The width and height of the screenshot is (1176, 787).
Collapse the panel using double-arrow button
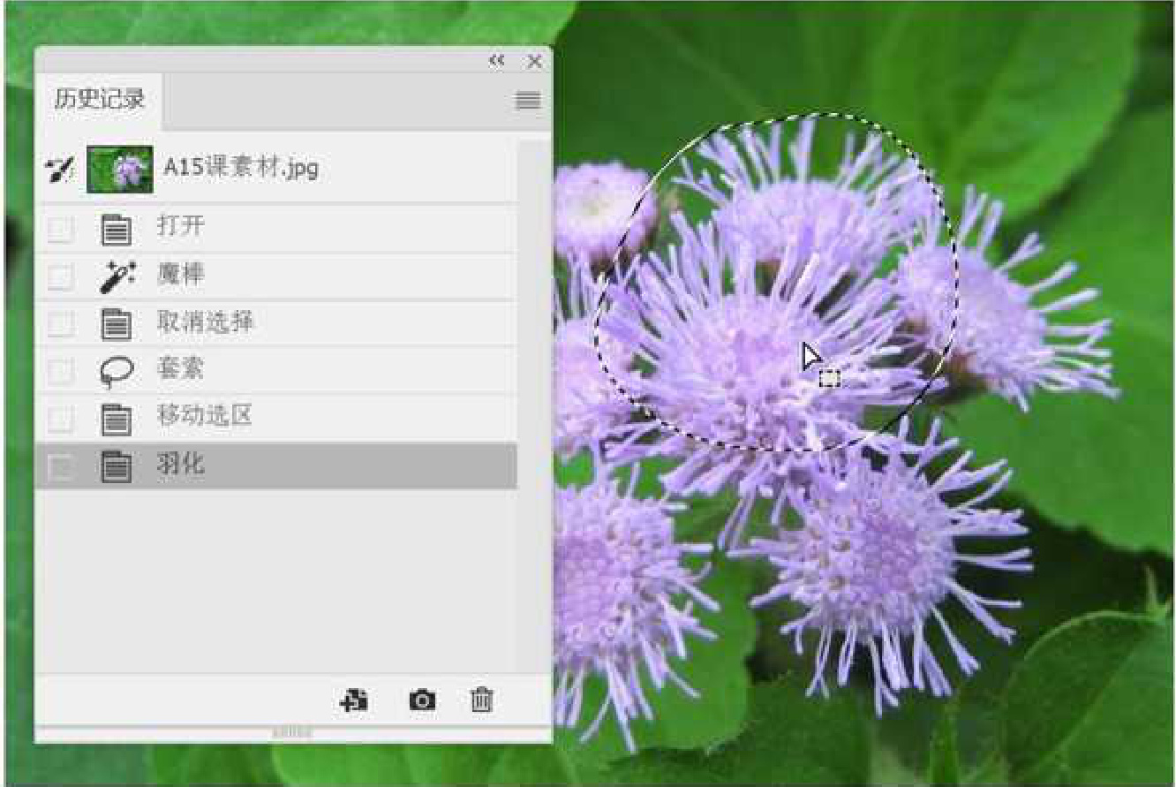click(497, 61)
